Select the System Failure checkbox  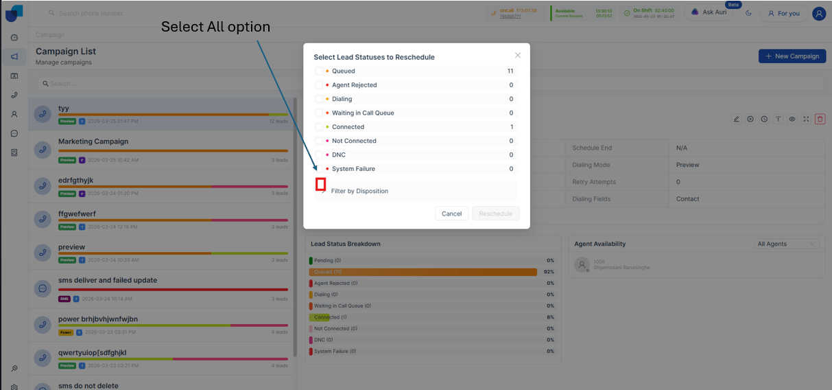tap(318, 168)
